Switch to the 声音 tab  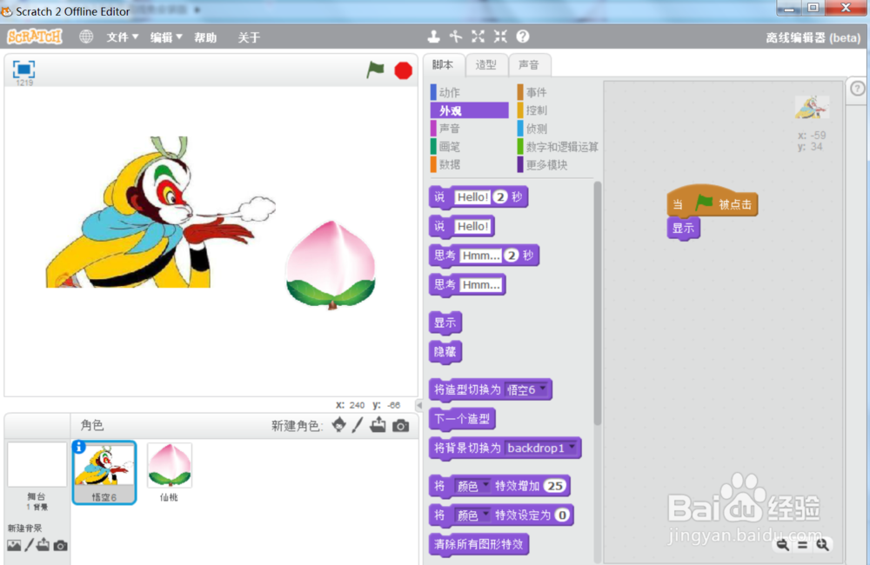point(529,65)
